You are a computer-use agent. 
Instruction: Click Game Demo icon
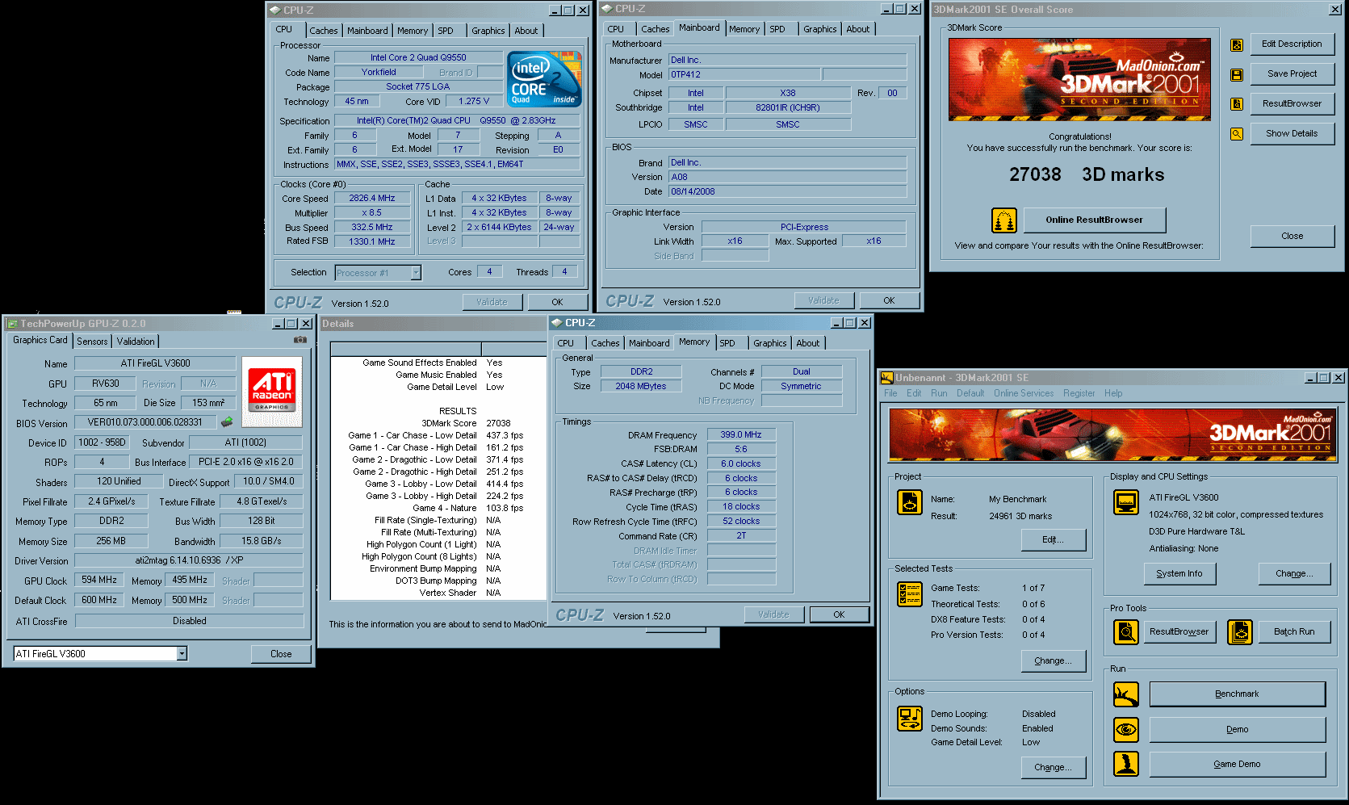click(x=1125, y=764)
